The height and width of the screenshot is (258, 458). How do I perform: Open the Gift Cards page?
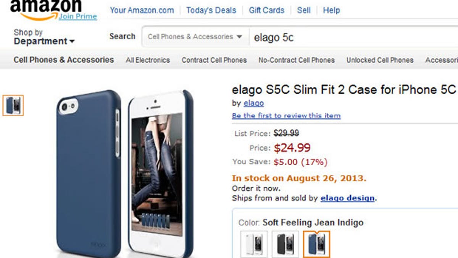pos(266,10)
